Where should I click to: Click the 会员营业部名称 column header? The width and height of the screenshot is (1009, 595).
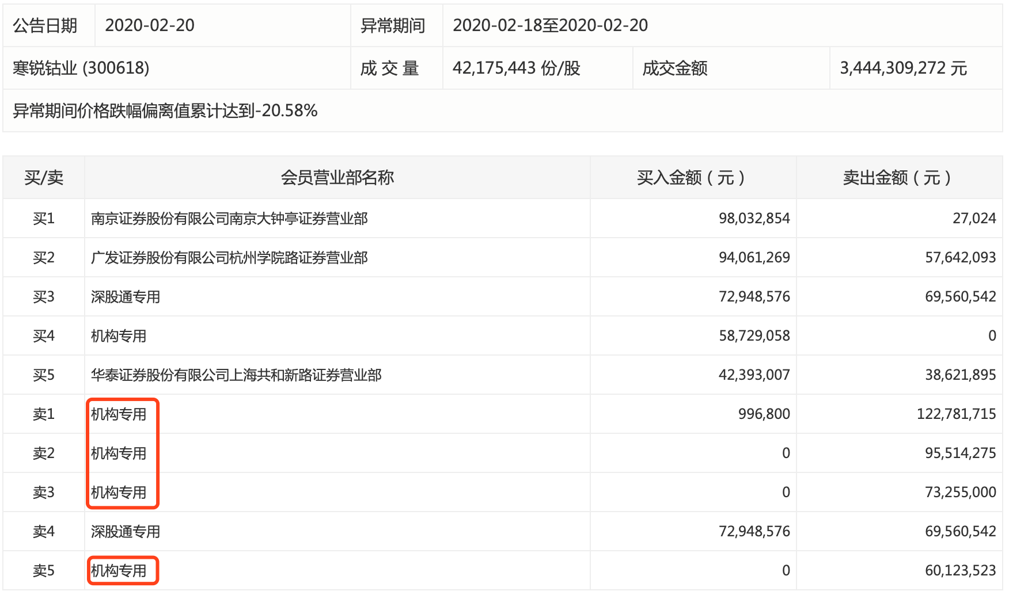[x=337, y=177]
